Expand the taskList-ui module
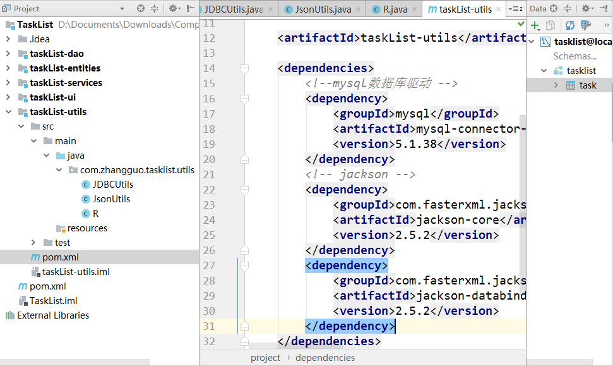This screenshot has height=366, width=613. coord(8,97)
